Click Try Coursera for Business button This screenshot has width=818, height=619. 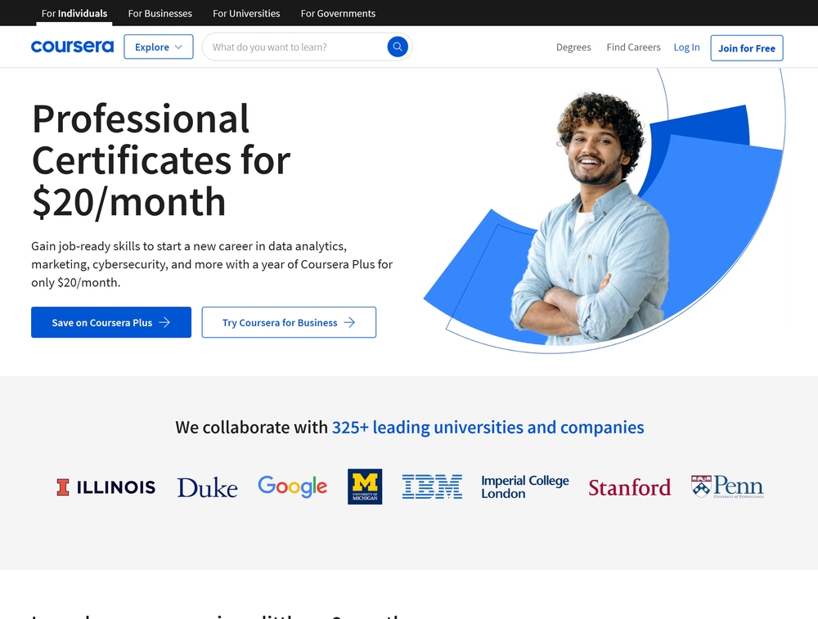pyautogui.click(x=289, y=322)
